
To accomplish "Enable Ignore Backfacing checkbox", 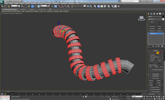I will (x=149, y=57).
